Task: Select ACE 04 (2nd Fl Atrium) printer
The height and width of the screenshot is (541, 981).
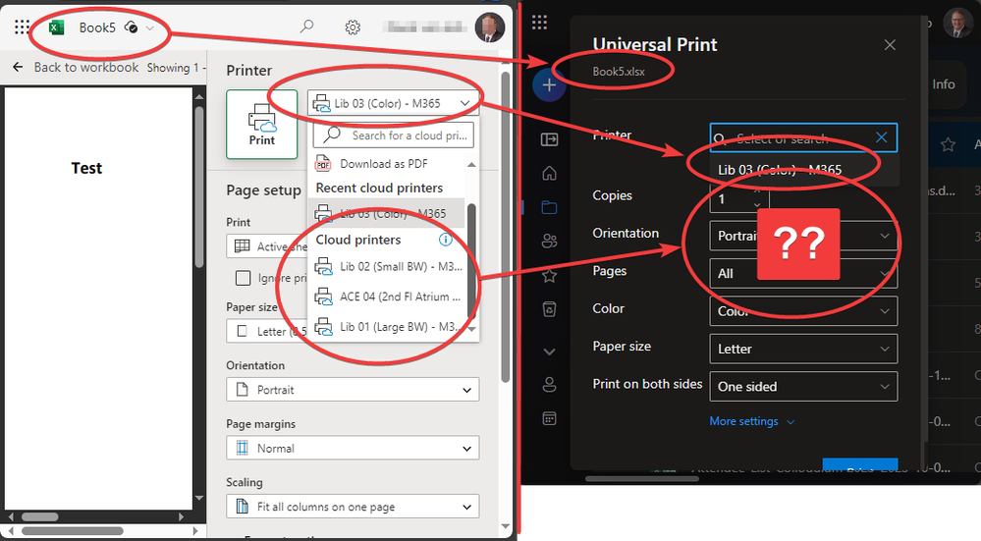Action: [387, 297]
